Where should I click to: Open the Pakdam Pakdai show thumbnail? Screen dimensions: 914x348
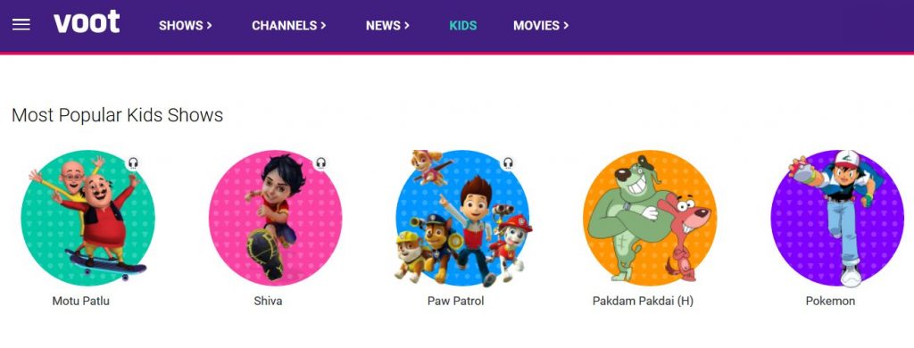coord(650,218)
